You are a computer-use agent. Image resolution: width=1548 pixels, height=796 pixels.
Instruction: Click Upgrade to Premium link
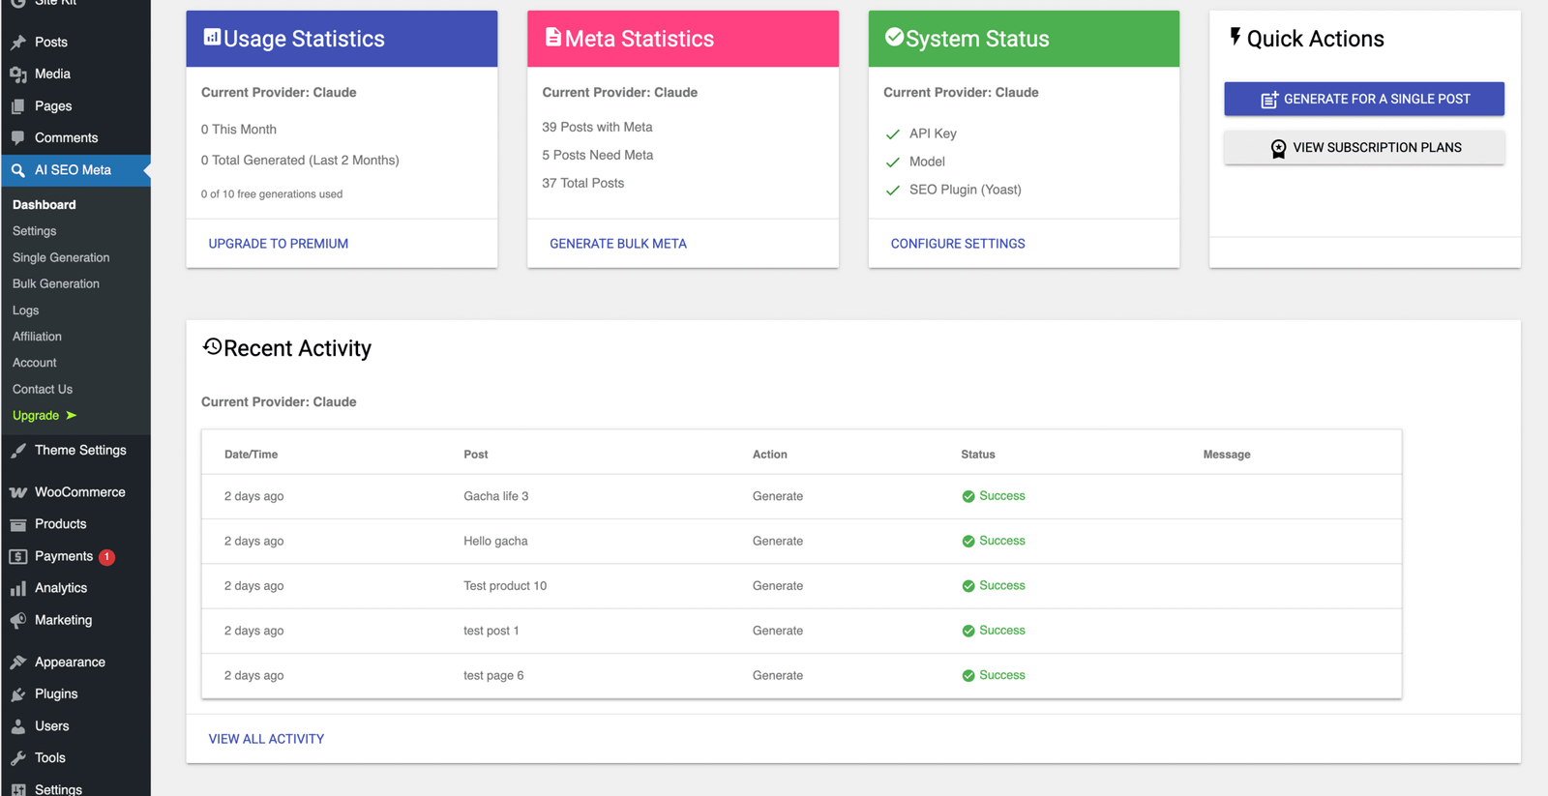(x=279, y=244)
